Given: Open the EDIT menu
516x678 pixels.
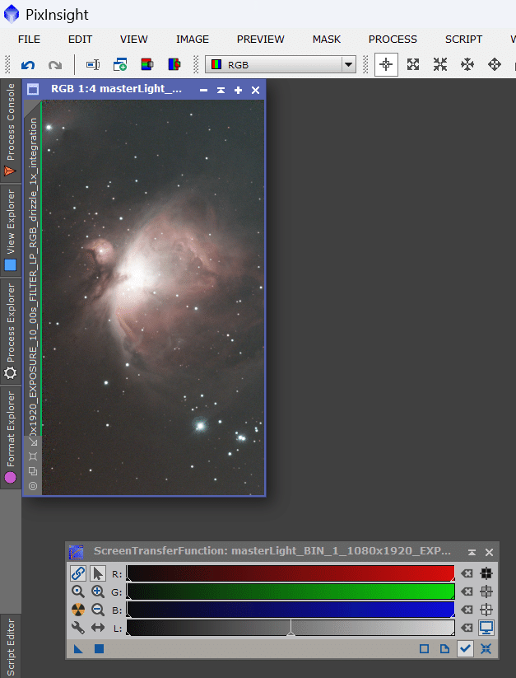Looking at the screenshot, I should click(x=80, y=40).
